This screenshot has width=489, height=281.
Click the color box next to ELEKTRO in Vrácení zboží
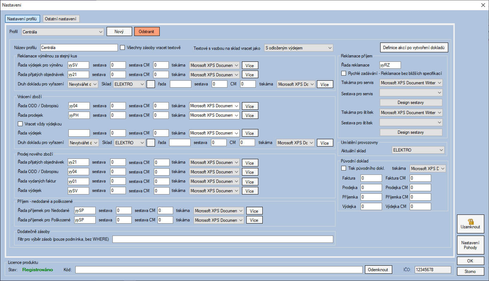point(151,143)
